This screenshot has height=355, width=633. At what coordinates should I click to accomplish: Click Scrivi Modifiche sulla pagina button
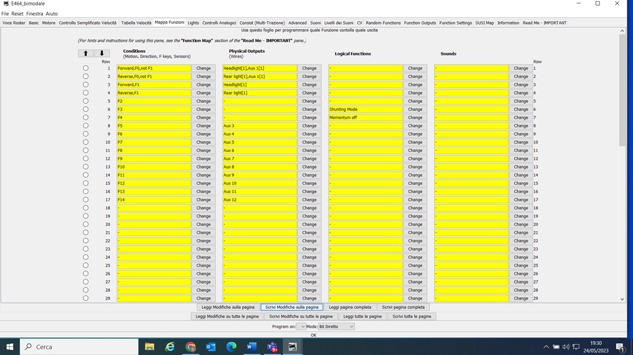click(292, 307)
